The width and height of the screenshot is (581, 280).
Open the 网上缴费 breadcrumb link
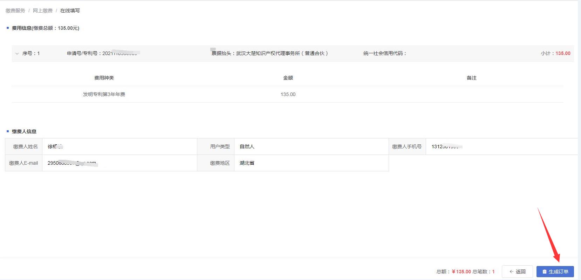coord(43,11)
